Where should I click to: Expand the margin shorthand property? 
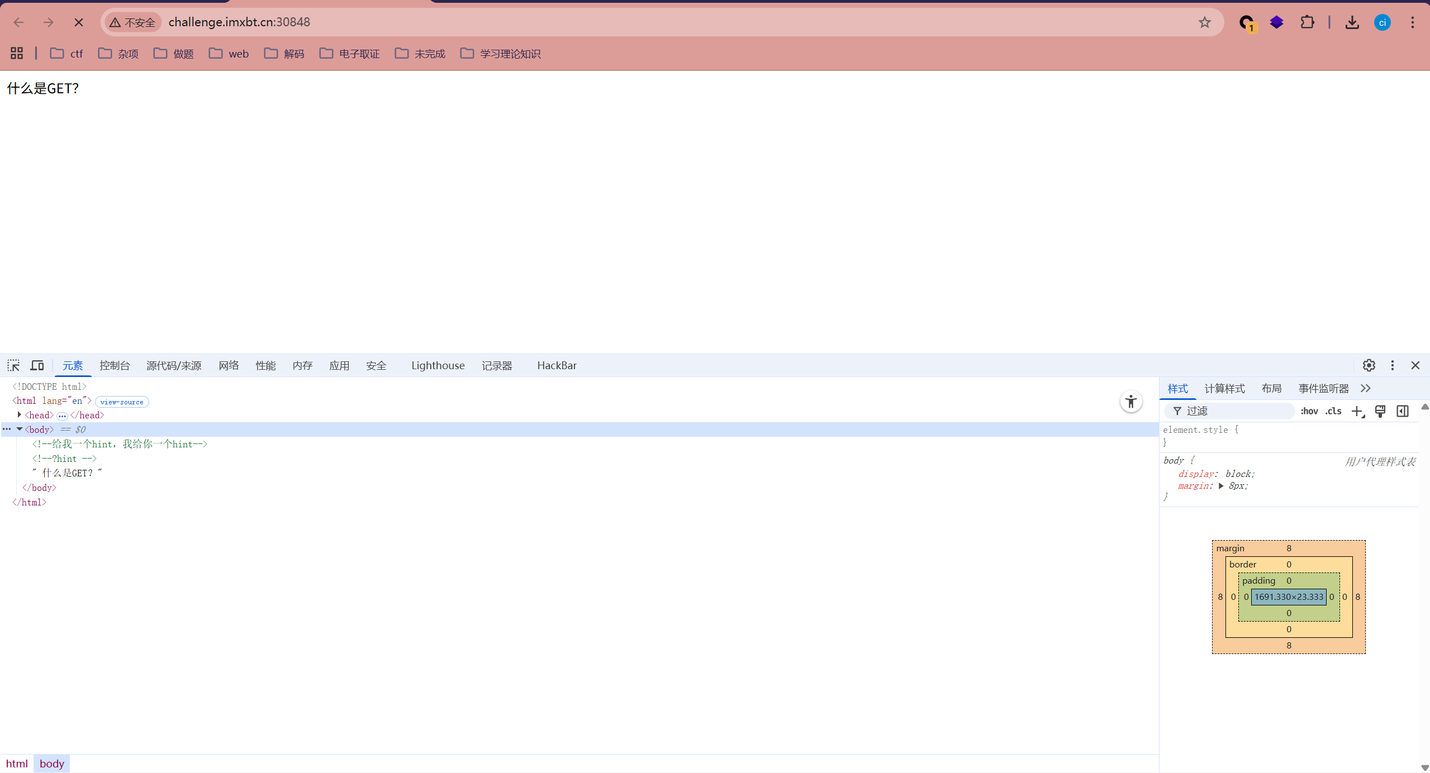[1221, 486]
